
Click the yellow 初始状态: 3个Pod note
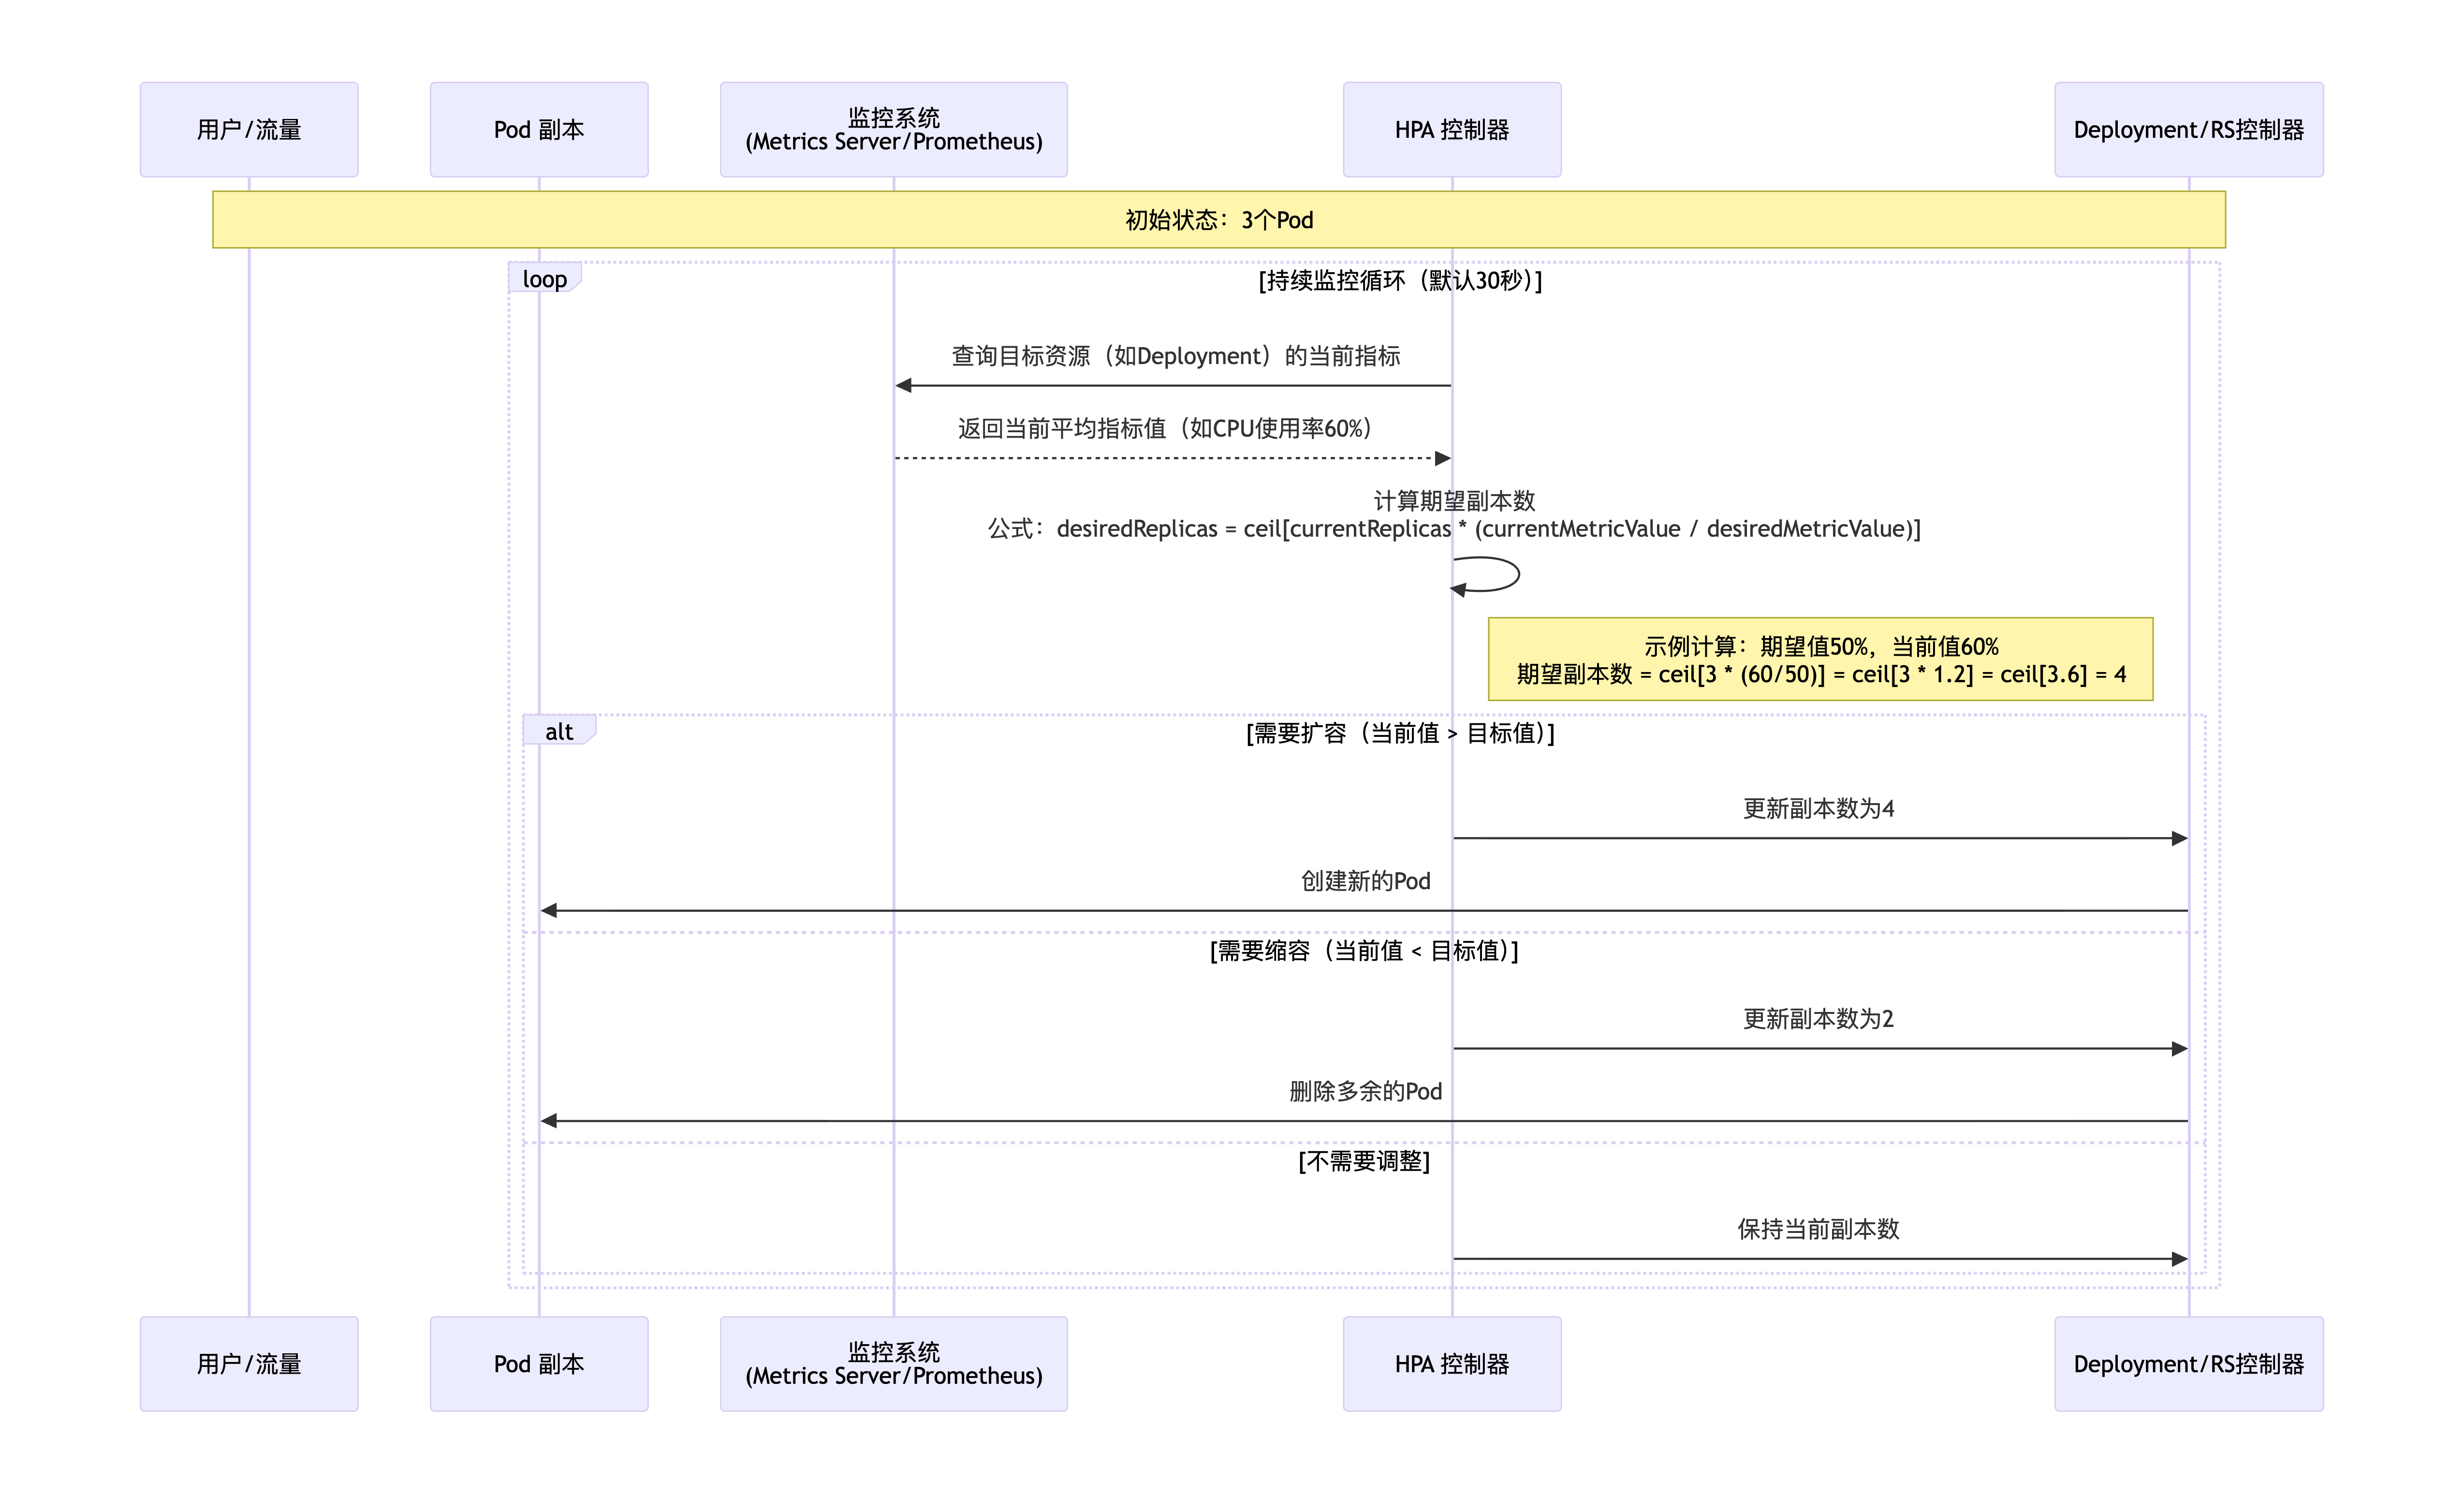tap(1218, 220)
